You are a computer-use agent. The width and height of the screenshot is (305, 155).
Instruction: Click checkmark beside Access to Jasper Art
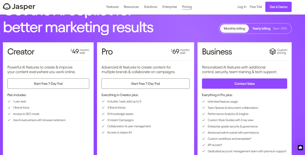coord(103,133)
